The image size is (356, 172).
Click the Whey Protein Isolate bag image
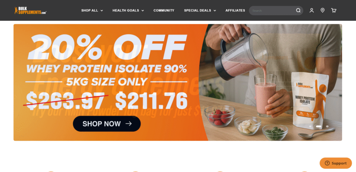coord(310,100)
